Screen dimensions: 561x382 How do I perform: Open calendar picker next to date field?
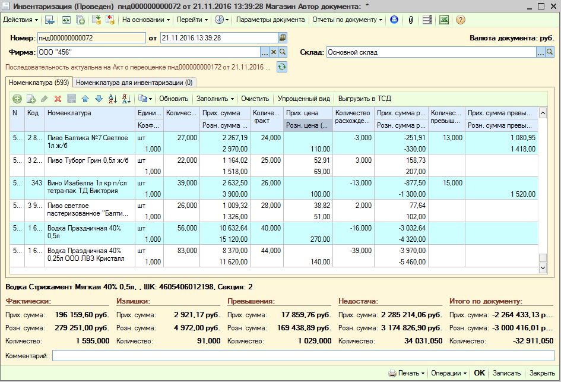[283, 38]
